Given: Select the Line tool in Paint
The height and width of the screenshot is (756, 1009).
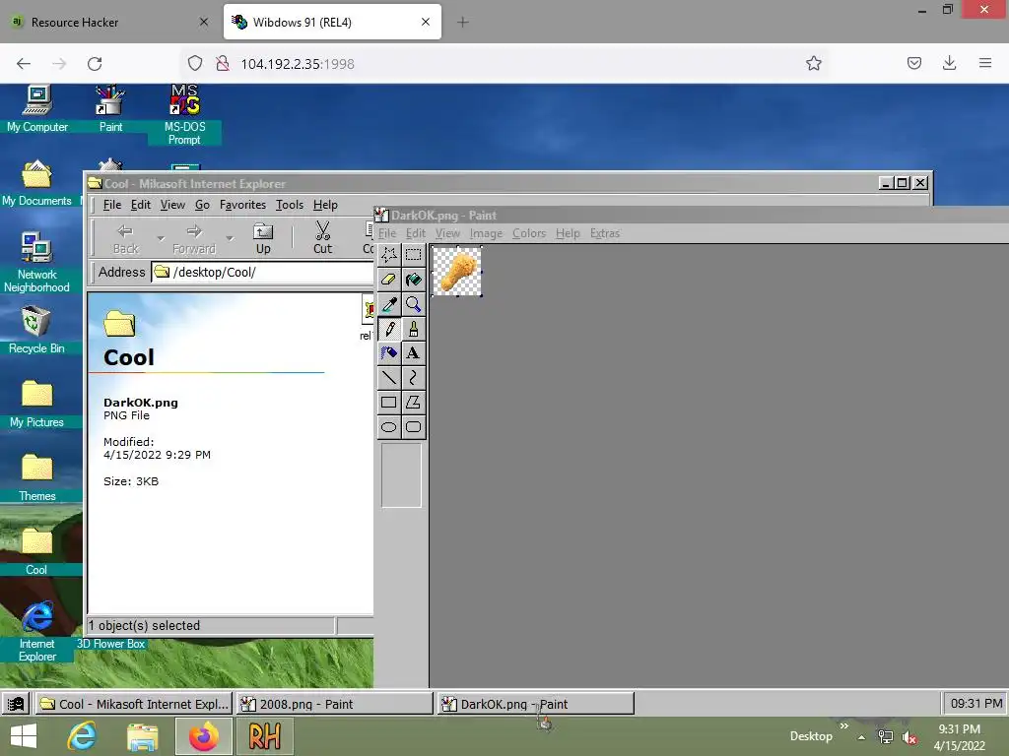Looking at the screenshot, I should 388,377.
